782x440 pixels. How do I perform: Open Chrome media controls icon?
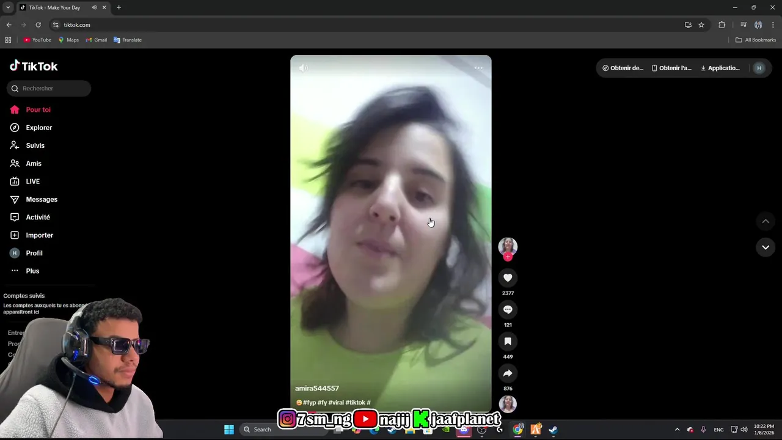click(744, 24)
